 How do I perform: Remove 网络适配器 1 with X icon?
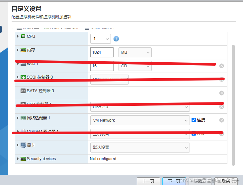(222, 120)
